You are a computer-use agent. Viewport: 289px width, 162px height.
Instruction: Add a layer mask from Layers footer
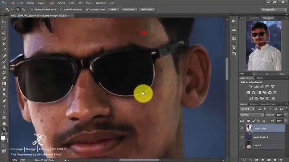coord(256,160)
